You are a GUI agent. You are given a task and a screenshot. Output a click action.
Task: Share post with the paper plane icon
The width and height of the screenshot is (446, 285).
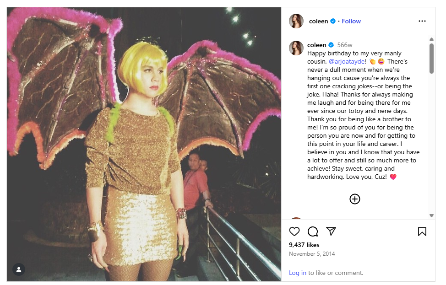click(x=331, y=231)
